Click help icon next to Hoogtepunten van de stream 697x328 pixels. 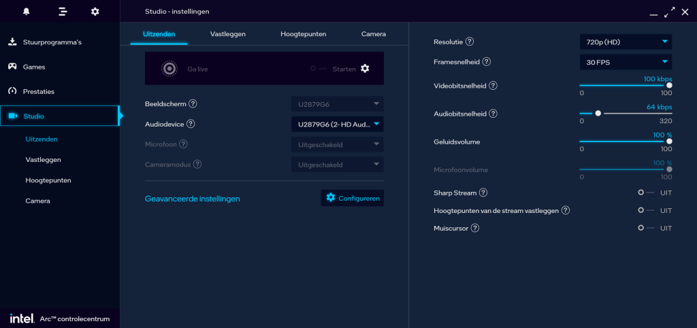566,210
